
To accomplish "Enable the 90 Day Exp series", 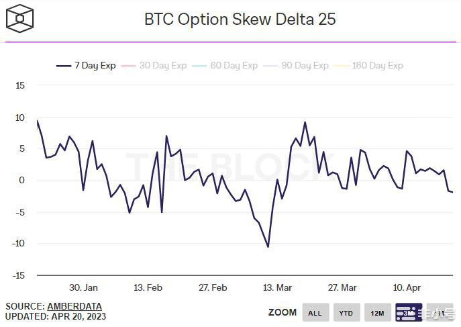I will pos(305,66).
